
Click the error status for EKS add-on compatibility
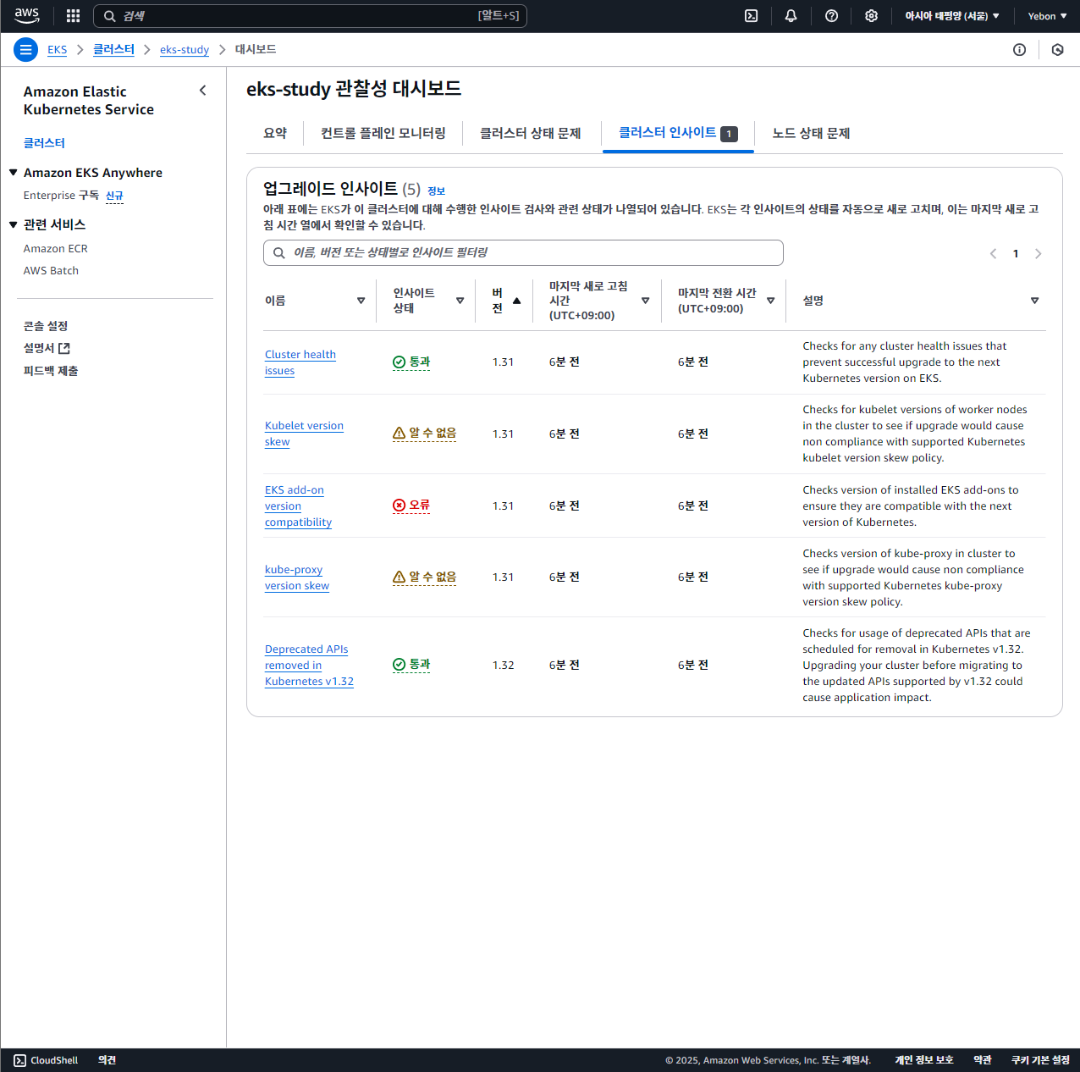click(411, 506)
